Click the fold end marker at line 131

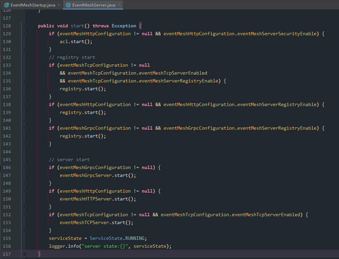point(25,49)
